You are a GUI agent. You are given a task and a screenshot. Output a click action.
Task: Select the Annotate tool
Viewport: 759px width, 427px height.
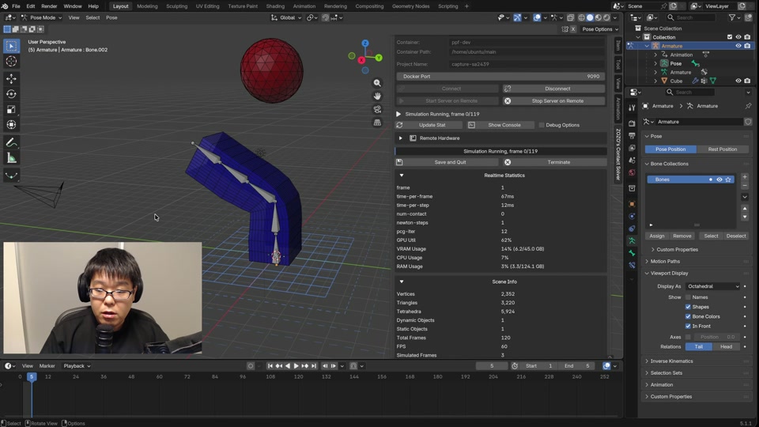pos(11,143)
